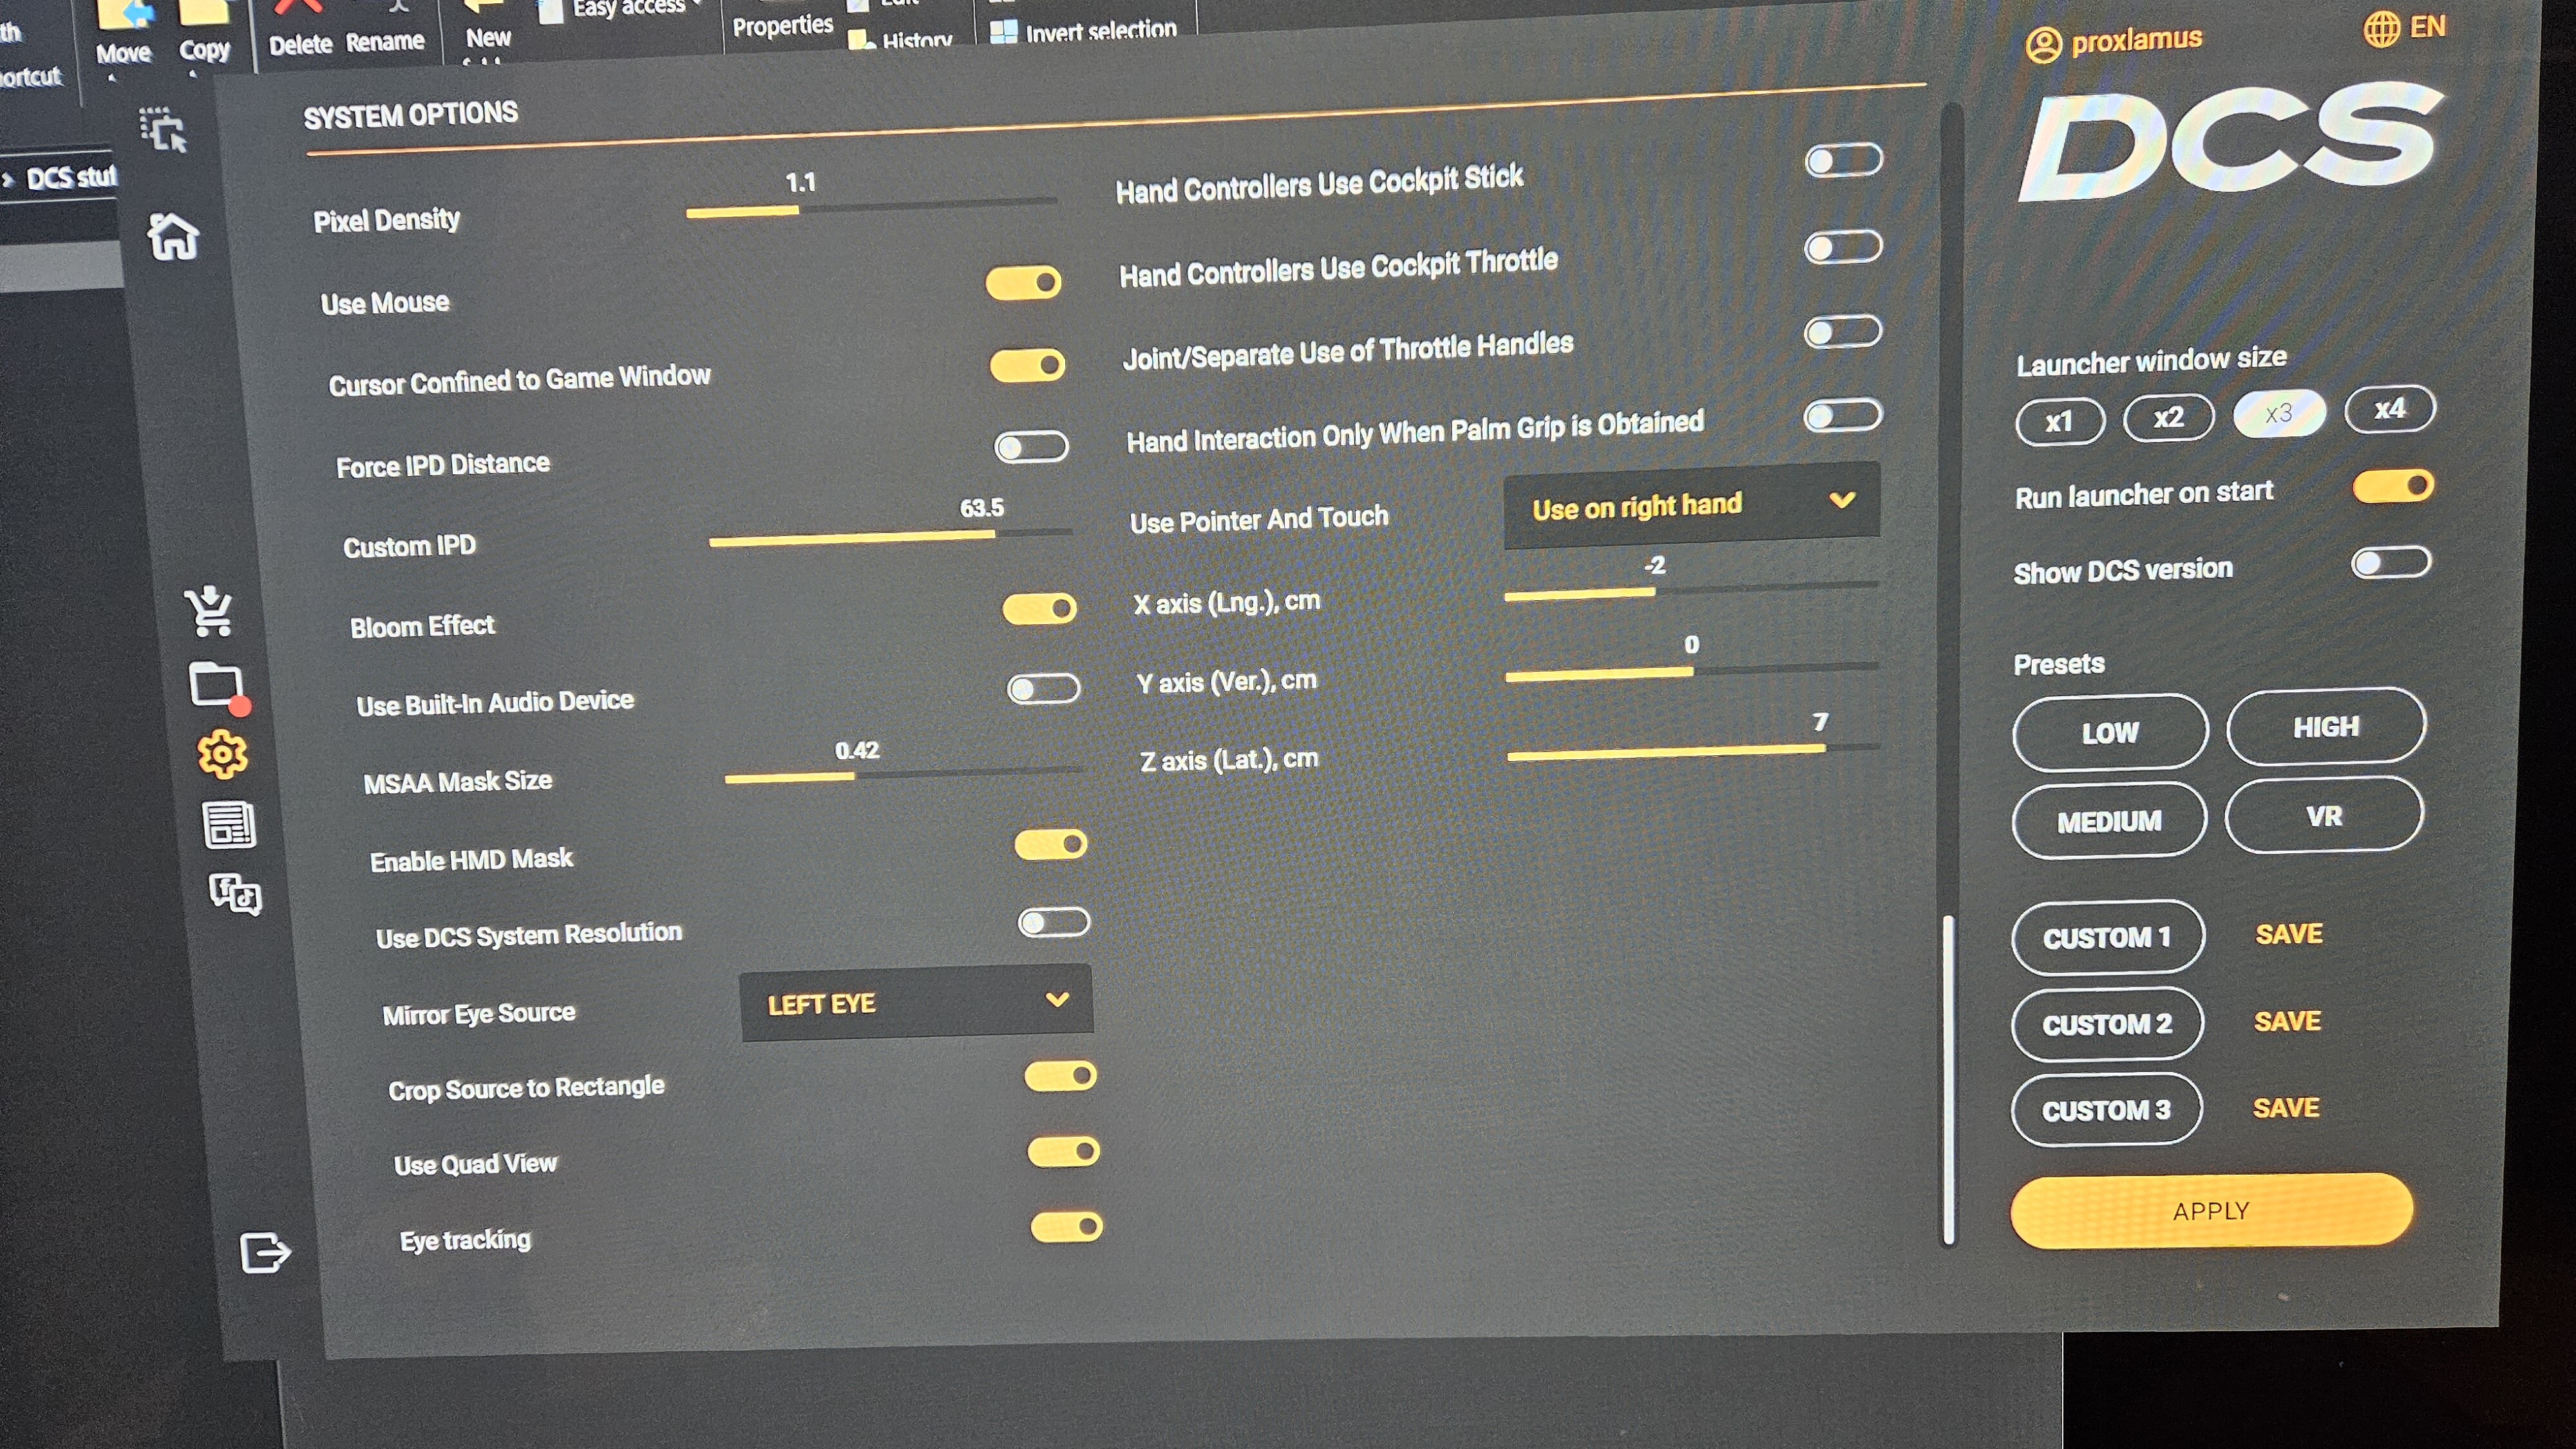
Task: Click the exit launcher icon
Action: point(265,1252)
